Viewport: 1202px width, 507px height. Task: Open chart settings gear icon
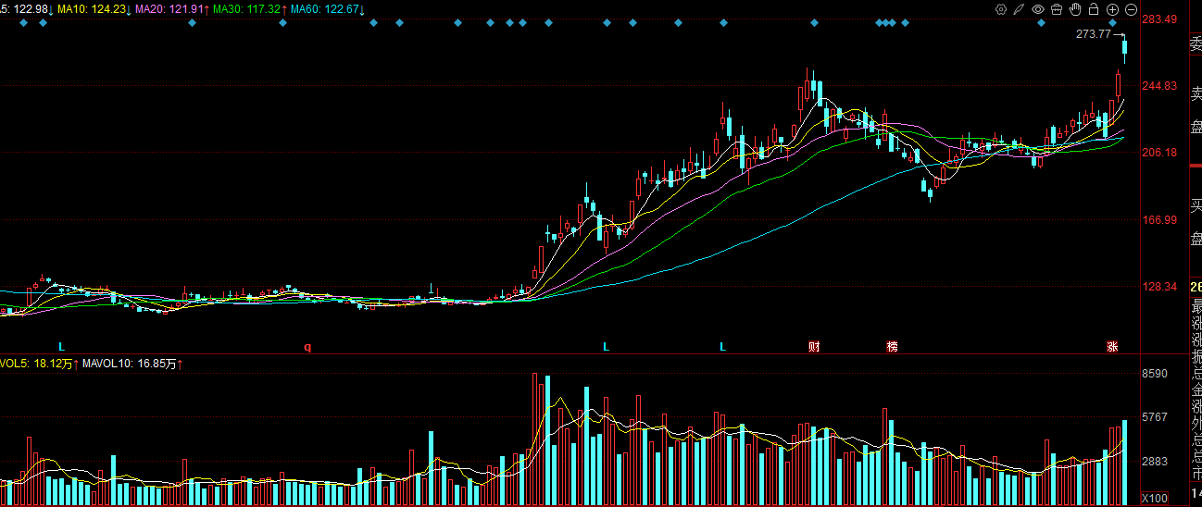click(x=1001, y=9)
